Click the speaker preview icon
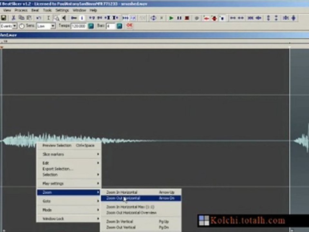309x232 pixels. [64, 18]
